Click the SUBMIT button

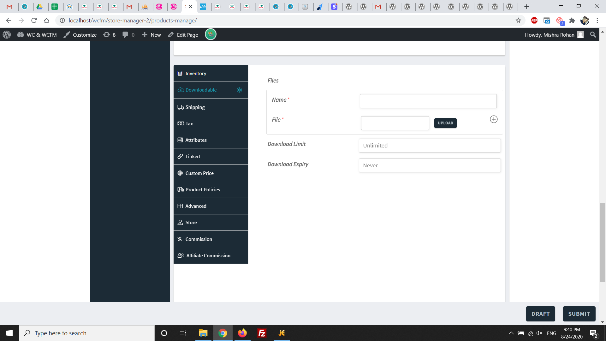tap(579, 314)
